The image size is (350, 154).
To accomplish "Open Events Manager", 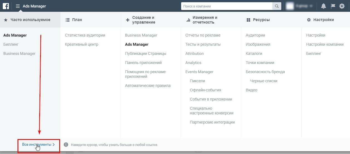I will point(199,72).
